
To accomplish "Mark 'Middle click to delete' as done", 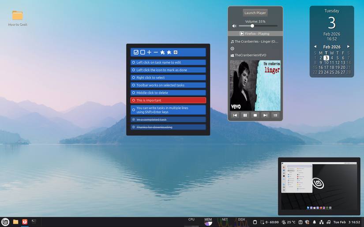I will [x=134, y=93].
